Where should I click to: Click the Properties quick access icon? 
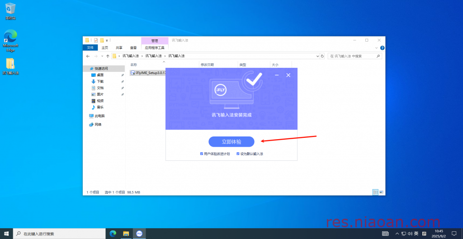(96, 40)
